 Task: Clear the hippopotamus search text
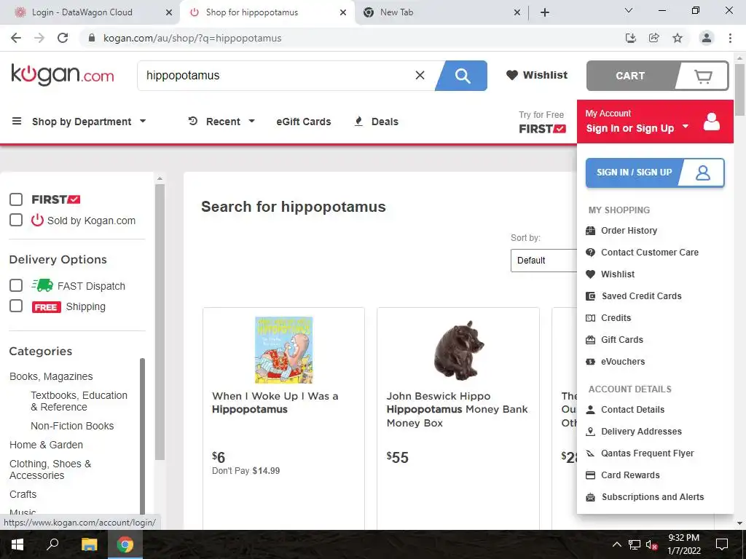[420, 75]
